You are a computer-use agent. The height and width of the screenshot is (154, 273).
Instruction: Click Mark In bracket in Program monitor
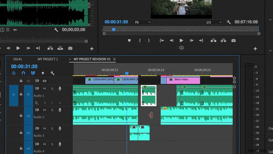[140, 41]
